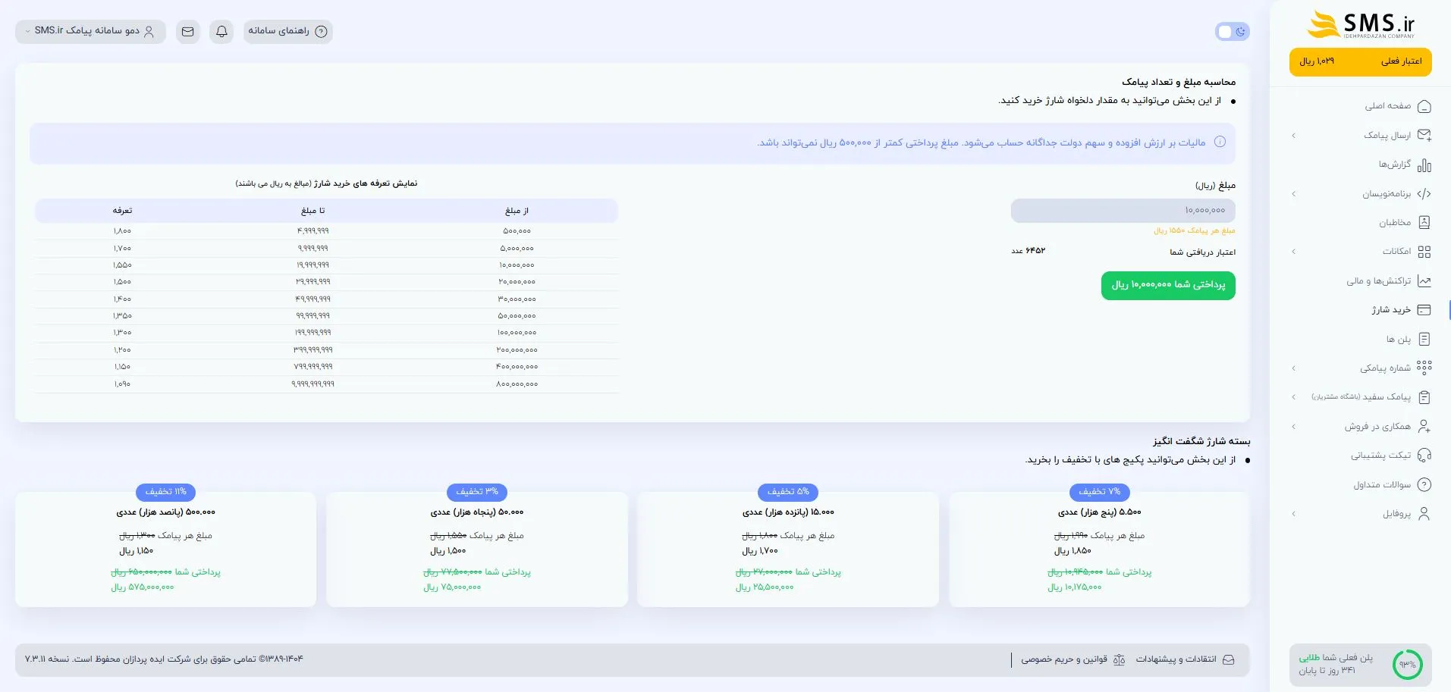Open the تیکت پشتیبانی support ticket icon
This screenshot has width=1451, height=692.
tap(1425, 455)
